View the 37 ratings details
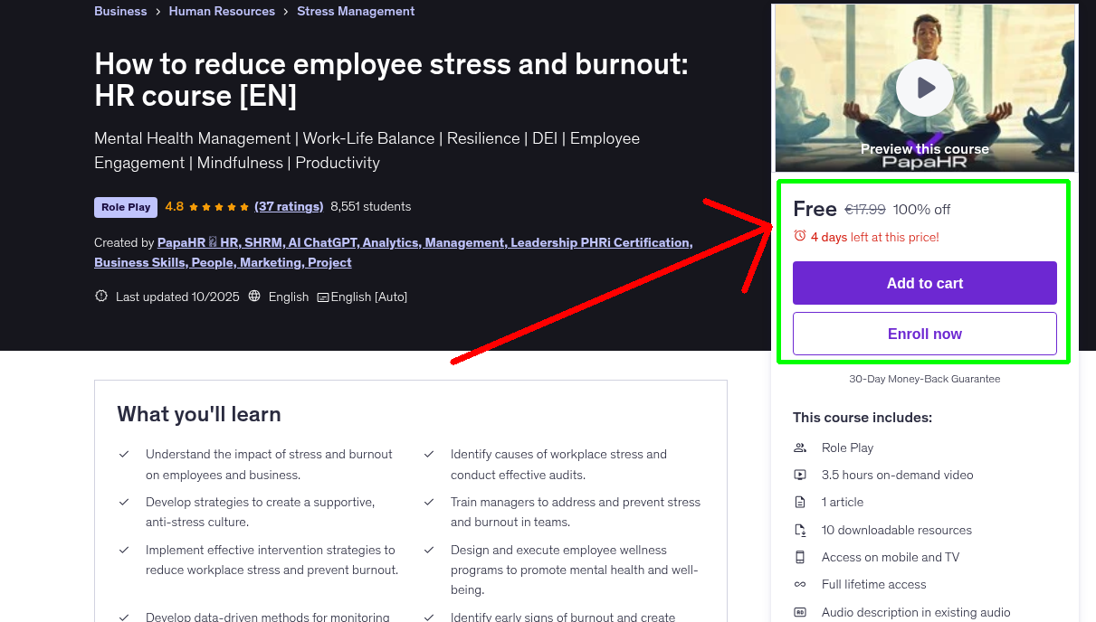This screenshot has width=1096, height=622. pos(289,206)
